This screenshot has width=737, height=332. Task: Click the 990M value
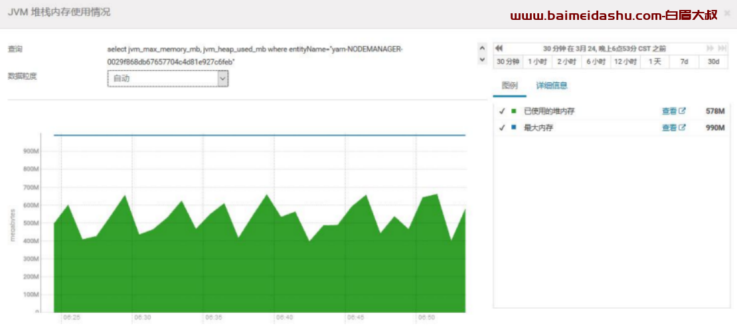coord(715,127)
